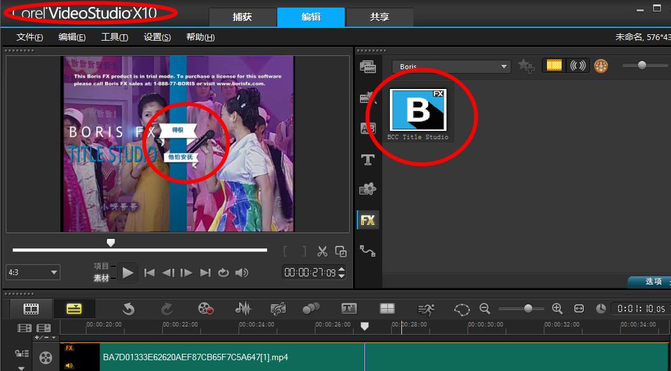Open the +/- track dropdown
671x371 pixels.
(x=45, y=338)
